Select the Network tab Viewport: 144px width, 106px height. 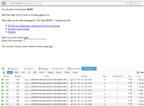tap(89, 69)
